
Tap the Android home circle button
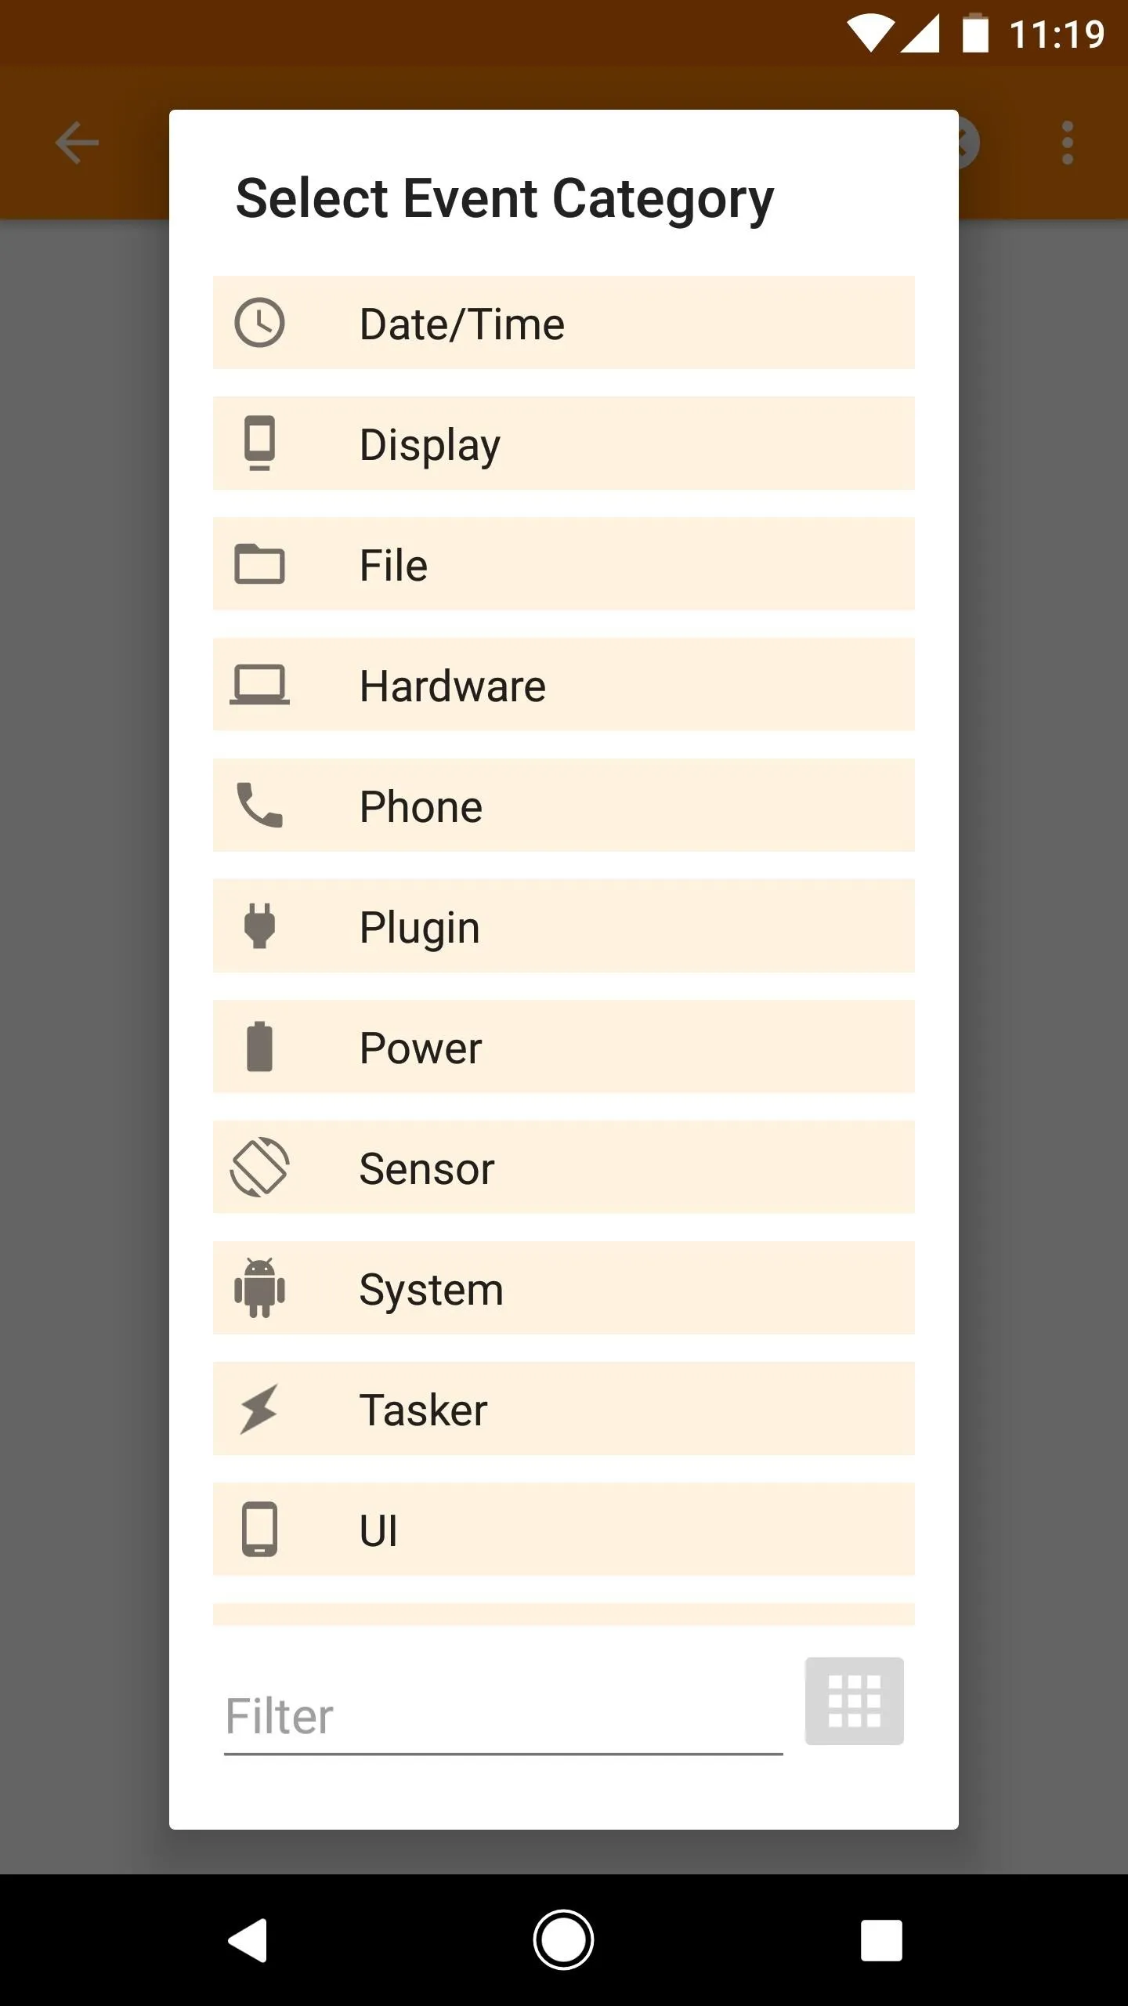pos(563,1940)
